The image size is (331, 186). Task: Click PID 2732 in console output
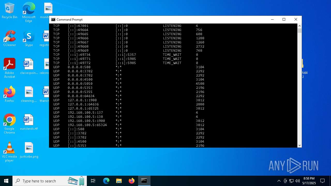pos(200,47)
